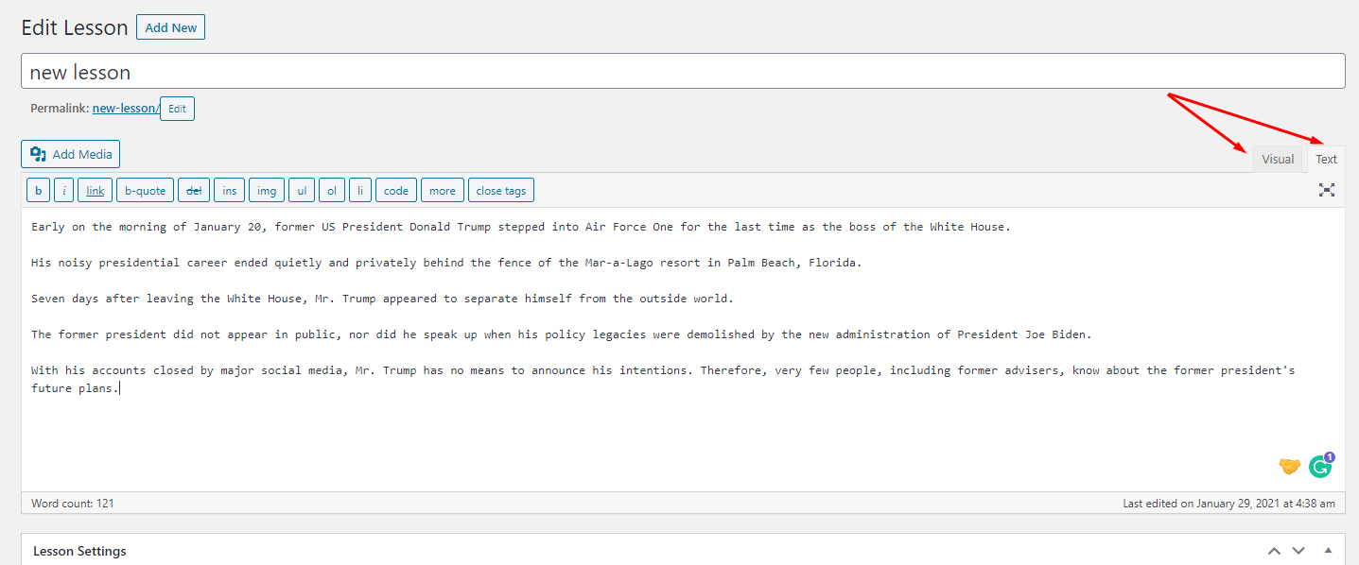Click the Add New lesson button

point(170,27)
